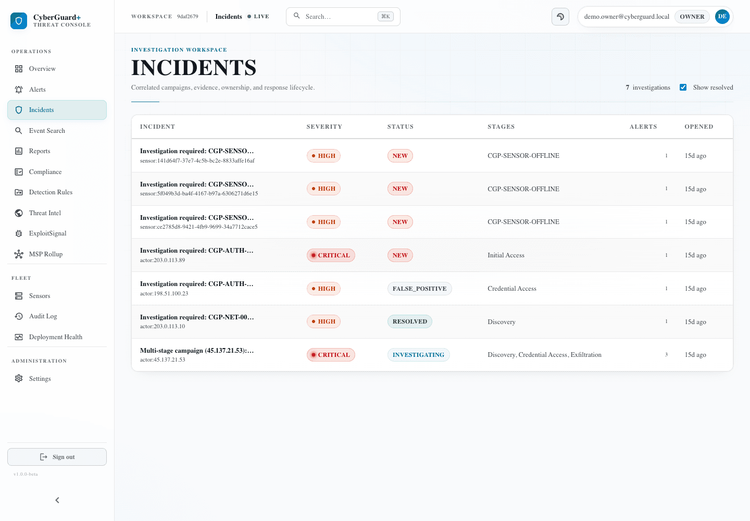Click the Sensors server icon
The width and height of the screenshot is (750, 521).
(x=19, y=296)
